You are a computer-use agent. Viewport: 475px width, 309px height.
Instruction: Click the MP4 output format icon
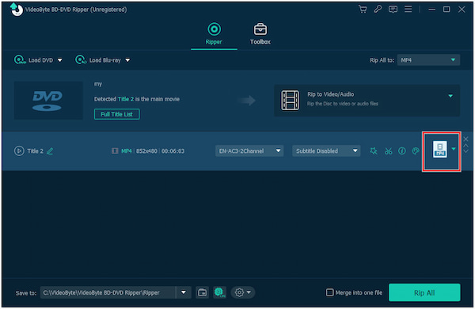coord(439,149)
